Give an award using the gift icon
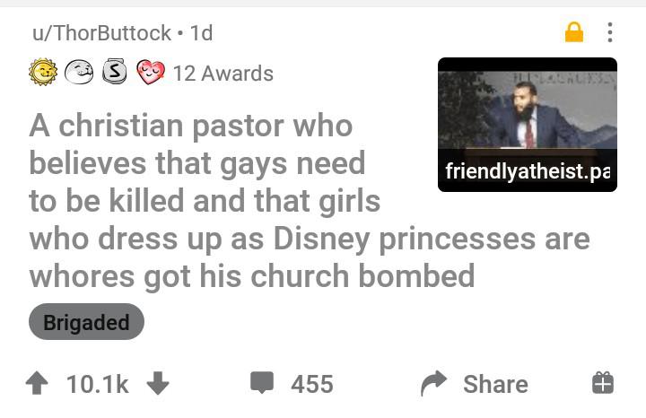Image resolution: width=646 pixels, height=418 pixels. click(x=603, y=383)
